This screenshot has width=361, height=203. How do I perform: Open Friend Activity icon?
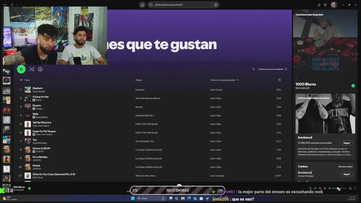pyautogui.click(x=325, y=5)
